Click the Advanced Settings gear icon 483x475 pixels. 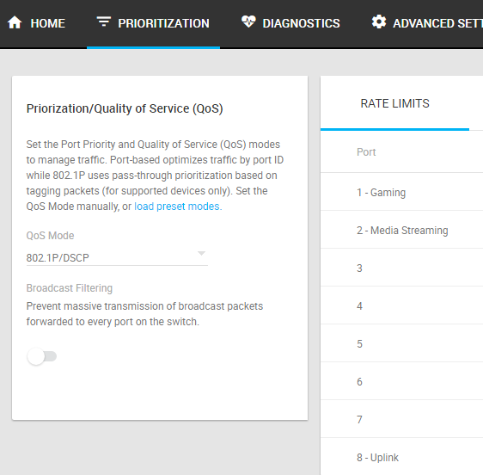(378, 22)
